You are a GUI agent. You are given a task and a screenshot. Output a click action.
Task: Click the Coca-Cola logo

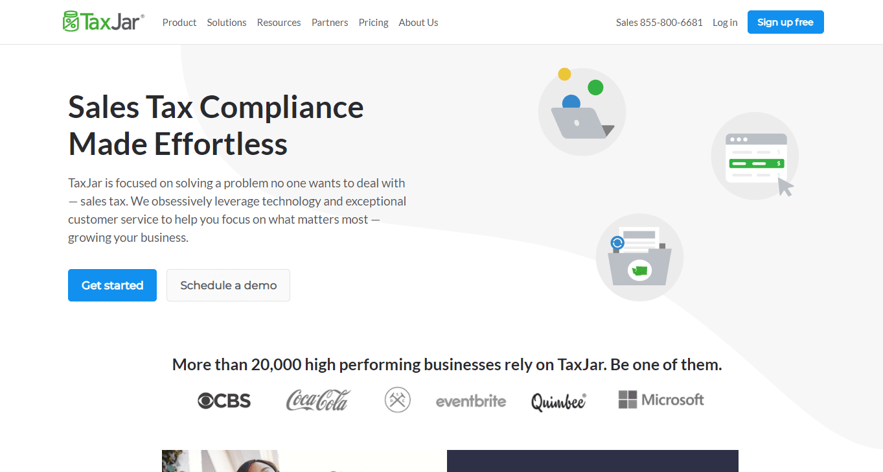click(317, 400)
